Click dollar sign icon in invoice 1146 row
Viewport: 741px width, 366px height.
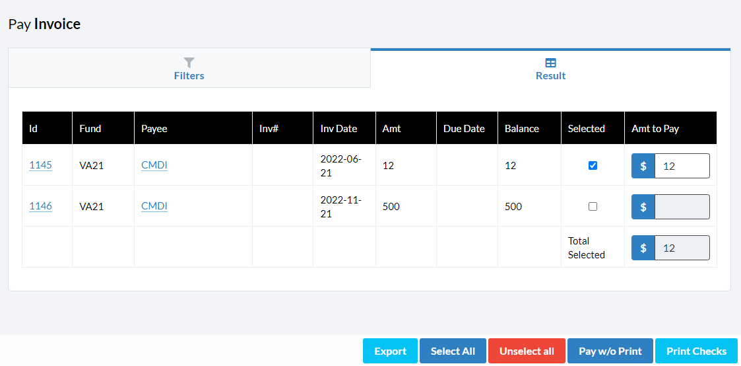click(643, 207)
